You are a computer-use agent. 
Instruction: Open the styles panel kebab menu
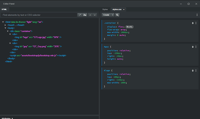pos(197,15)
